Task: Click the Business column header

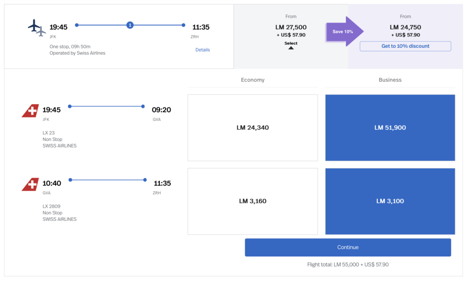Action: 390,80
